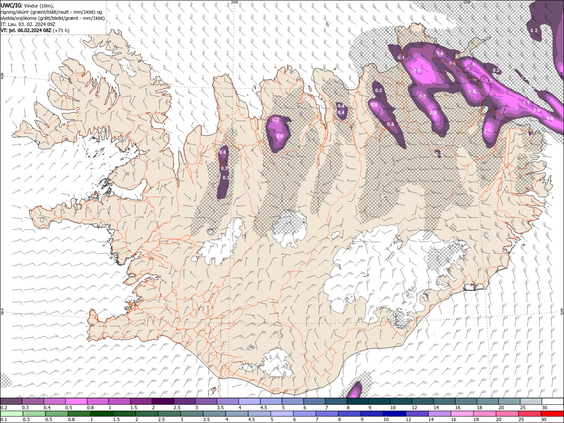This screenshot has height=423, width=564.
Task: Click the 12 teal swatch in the top legend row
Action: (x=423, y=401)
